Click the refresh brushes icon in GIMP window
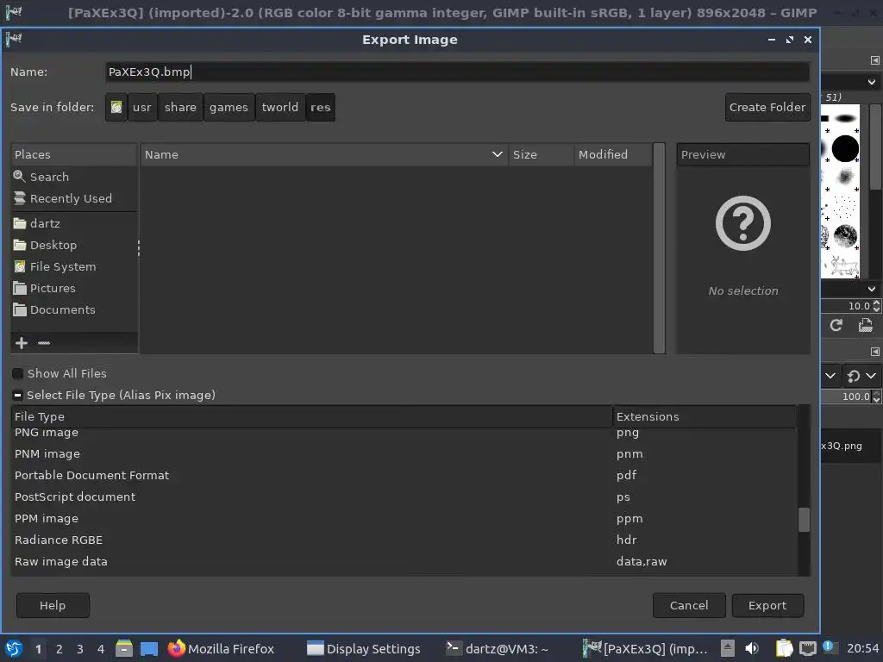 (836, 325)
